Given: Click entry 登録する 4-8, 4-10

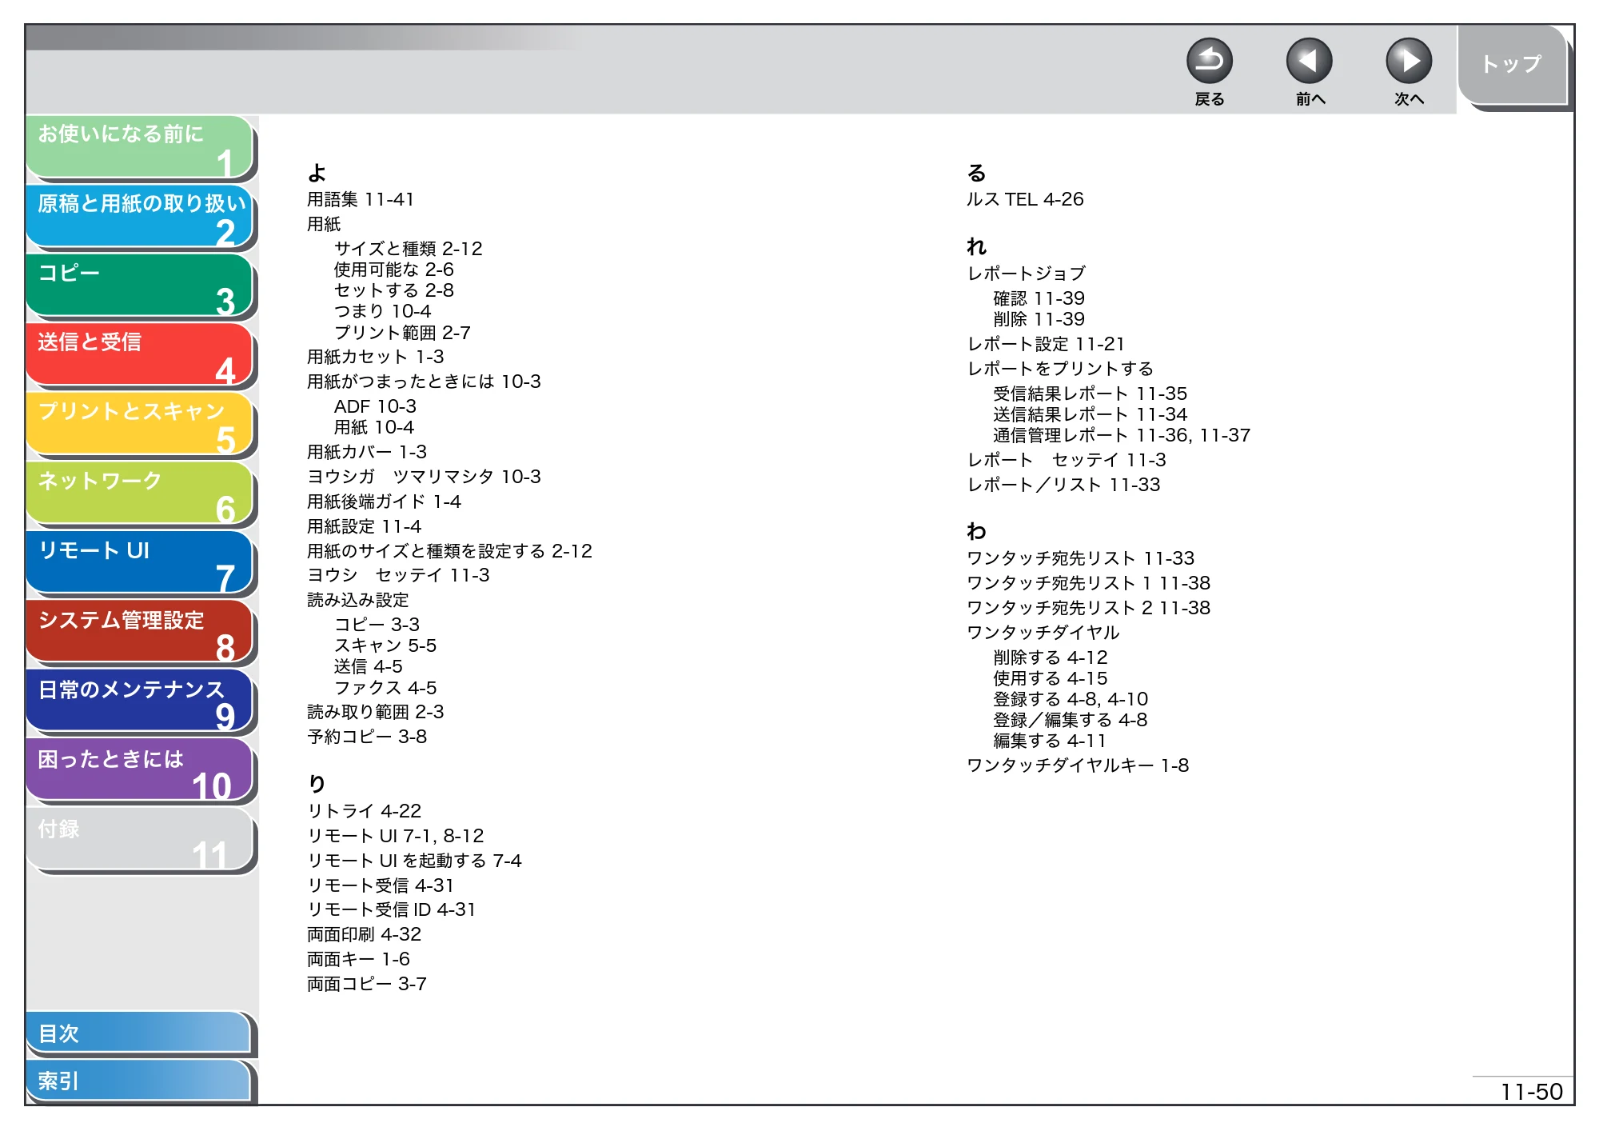Looking at the screenshot, I should tap(1071, 699).
